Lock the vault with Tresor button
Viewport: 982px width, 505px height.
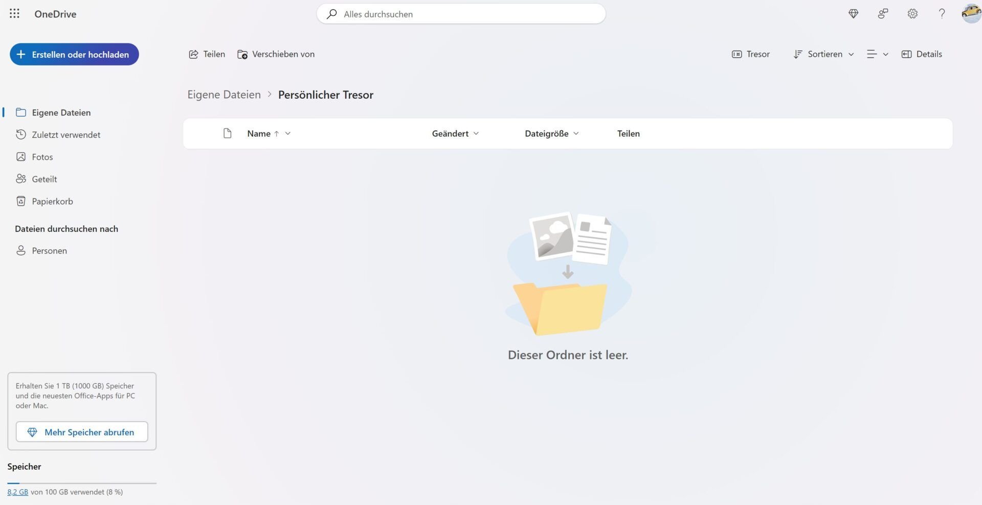point(750,54)
